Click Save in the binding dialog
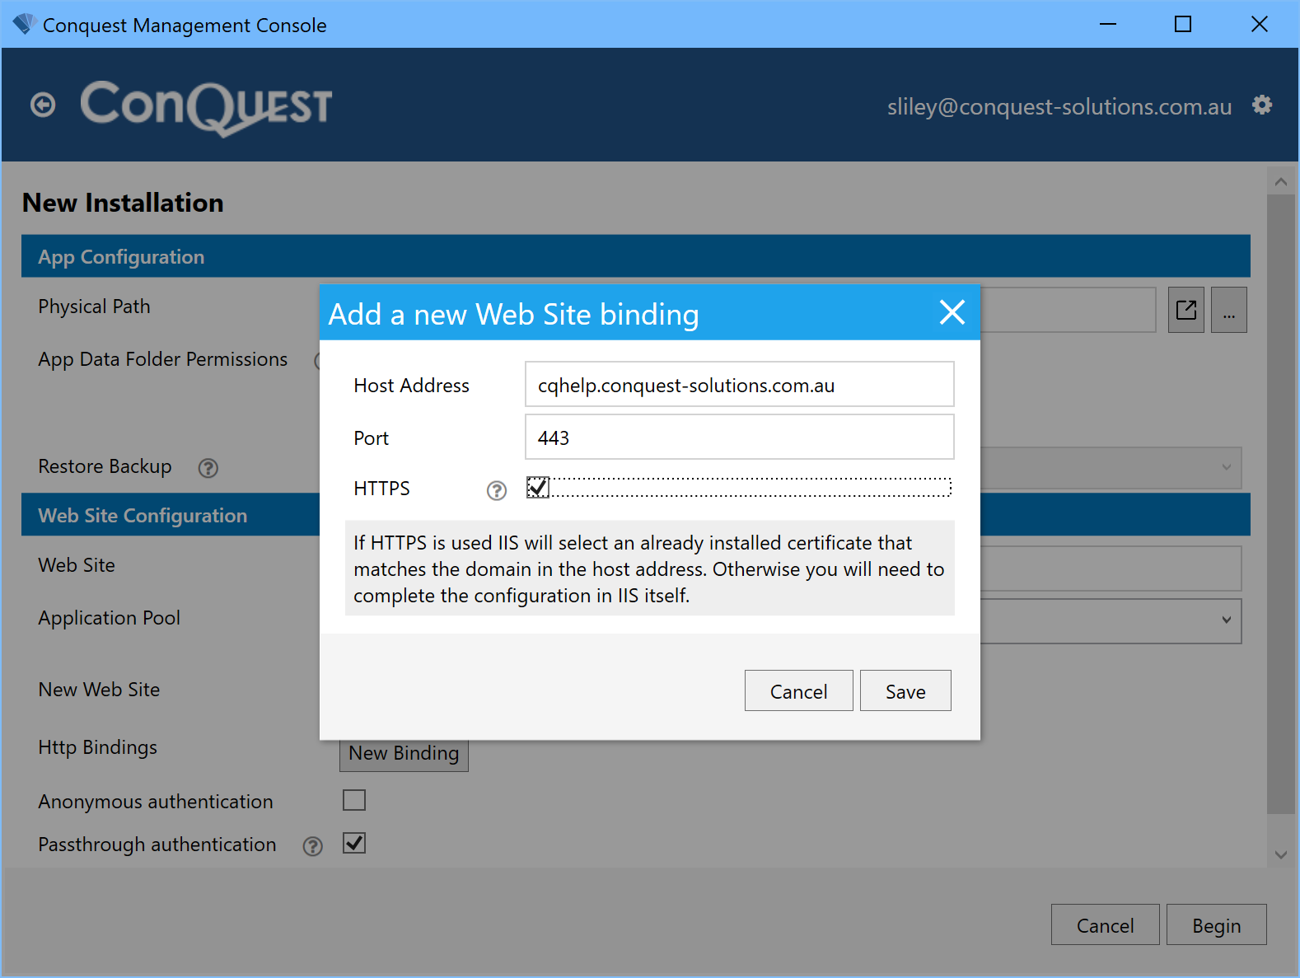This screenshot has height=978, width=1300. pyautogui.click(x=905, y=690)
